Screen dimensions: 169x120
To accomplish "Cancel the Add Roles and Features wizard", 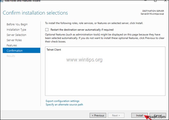I will pos(158,115).
